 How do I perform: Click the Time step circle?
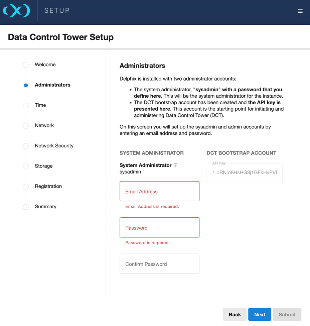tap(26, 105)
